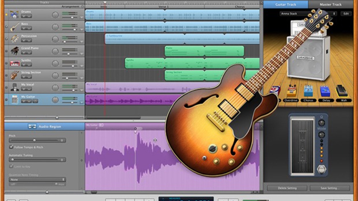Click the white amp cabinet on stage
Viewport: 358px width, 201px height.
[308, 58]
